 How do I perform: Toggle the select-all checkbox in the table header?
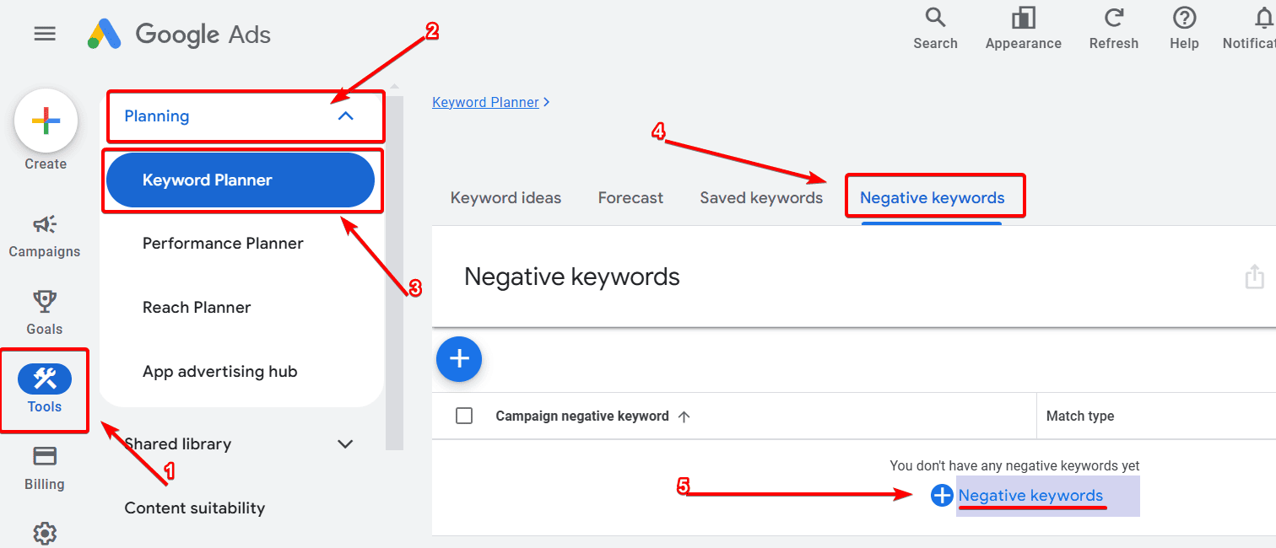[463, 415]
